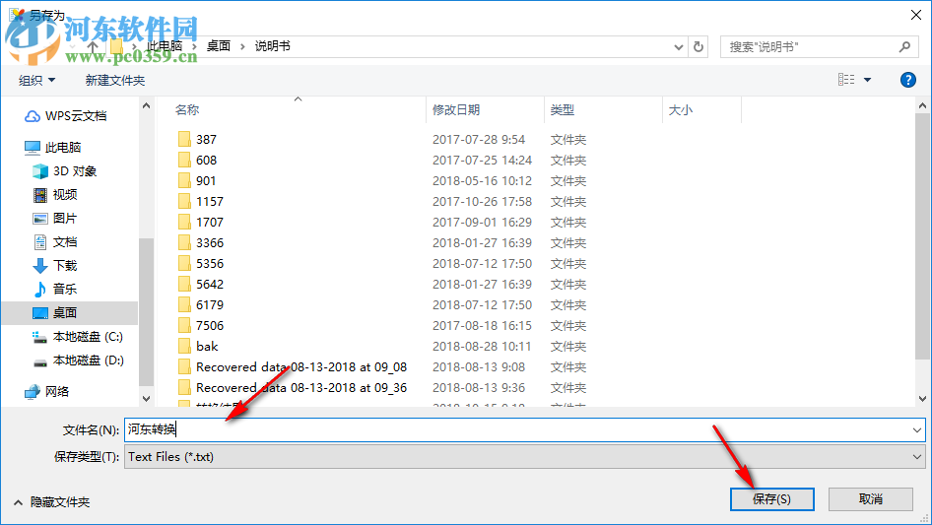Screen dimensions: 932x525
Task: Click the folder icon of 3366
Action: (184, 242)
